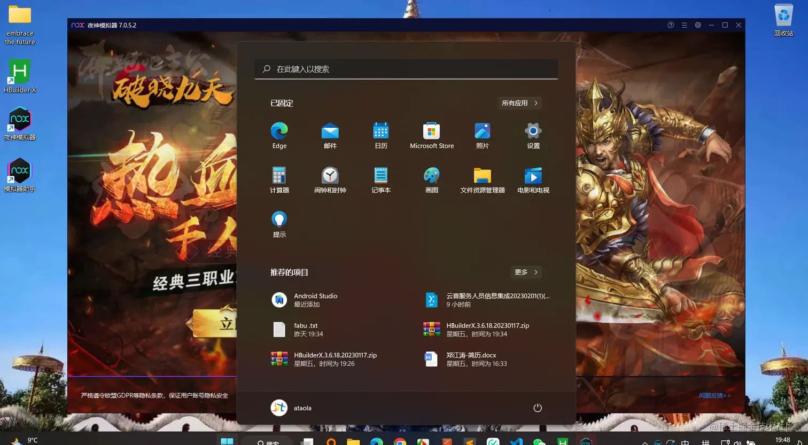Select 夜神模拟器 desktop shortcut
This screenshot has width=808, height=445.
pyautogui.click(x=20, y=123)
